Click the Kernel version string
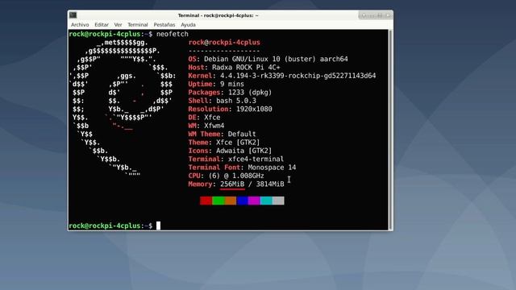This screenshot has width=516, height=290. (x=298, y=76)
